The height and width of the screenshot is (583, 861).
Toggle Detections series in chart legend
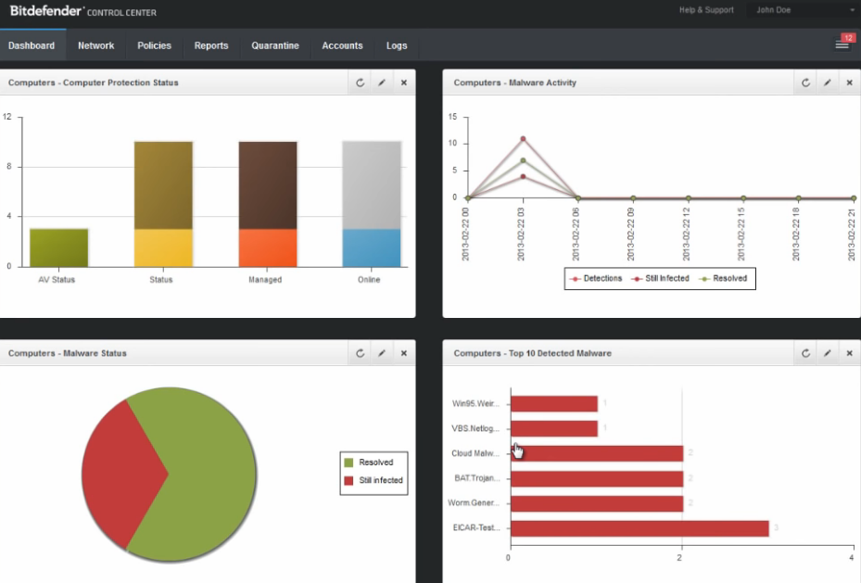click(596, 278)
